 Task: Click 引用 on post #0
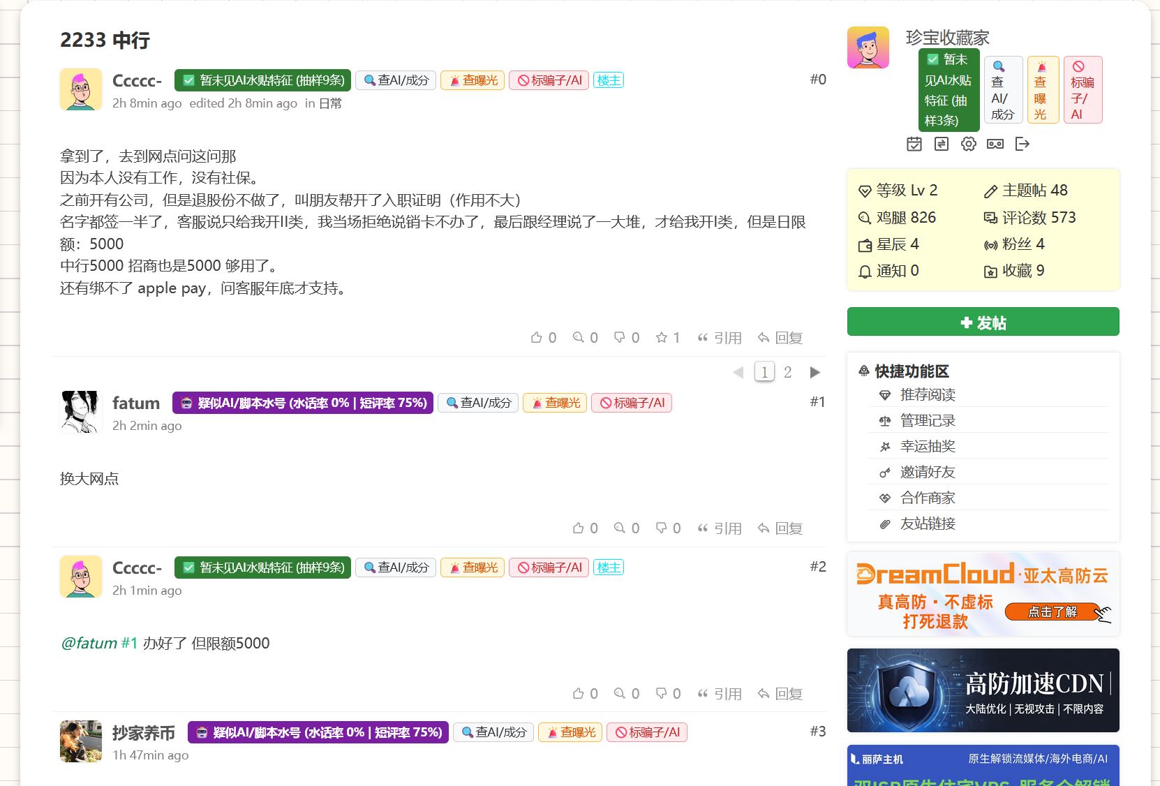(720, 338)
